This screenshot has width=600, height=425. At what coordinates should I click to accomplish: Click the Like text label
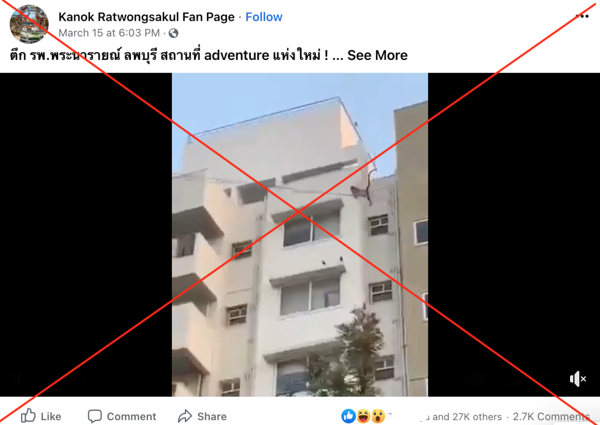51,416
